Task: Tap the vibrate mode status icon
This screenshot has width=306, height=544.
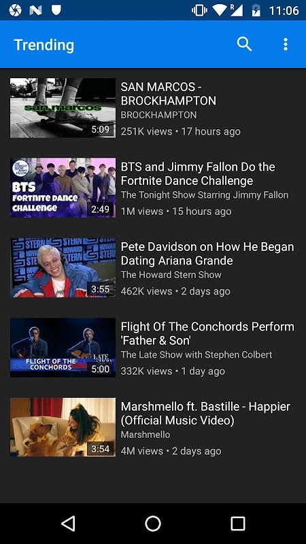Action: (199, 10)
